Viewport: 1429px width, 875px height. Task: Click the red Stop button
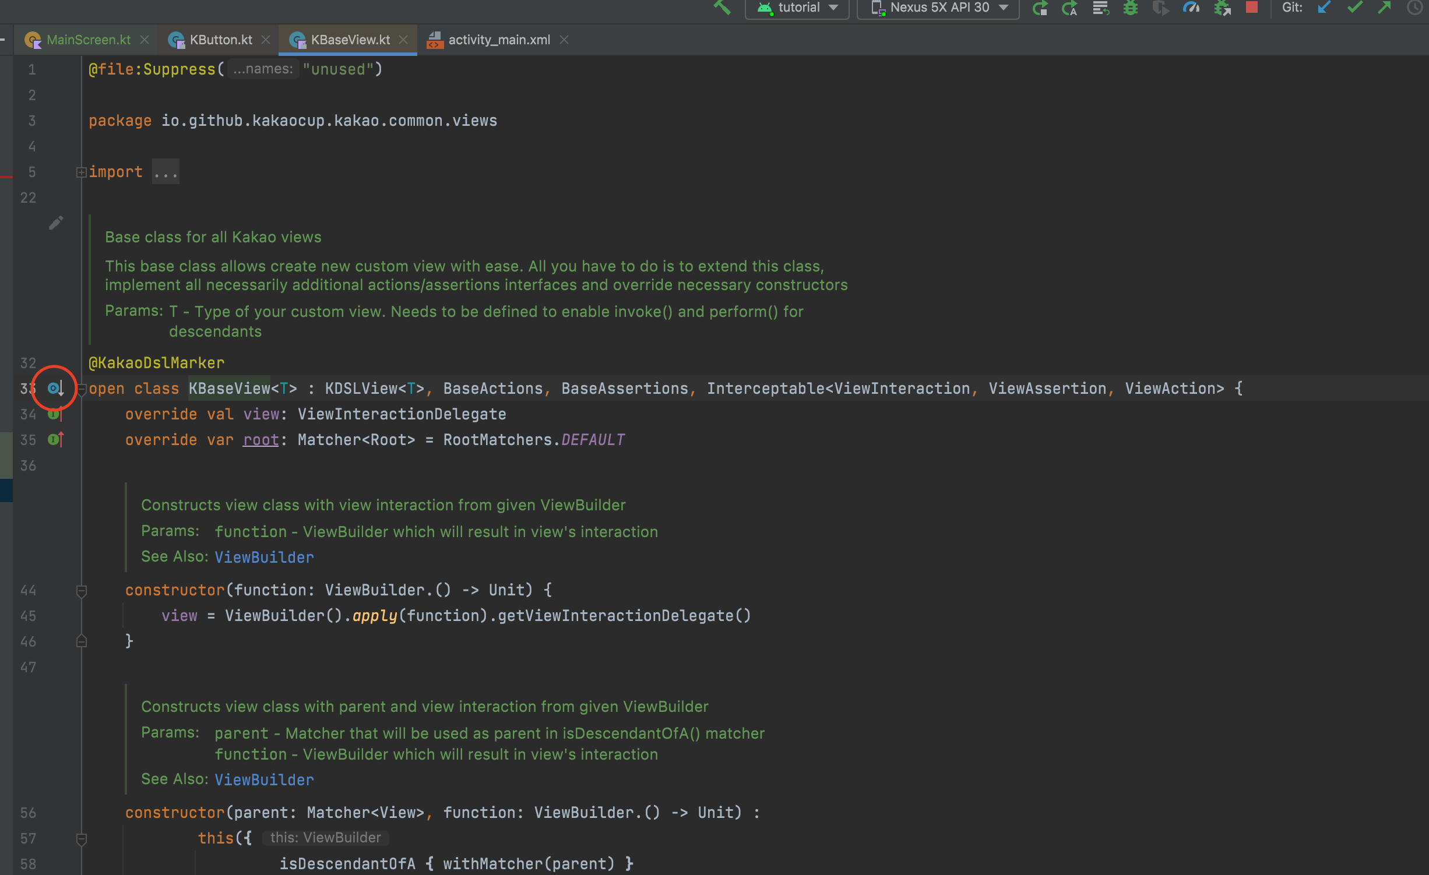pos(1251,7)
